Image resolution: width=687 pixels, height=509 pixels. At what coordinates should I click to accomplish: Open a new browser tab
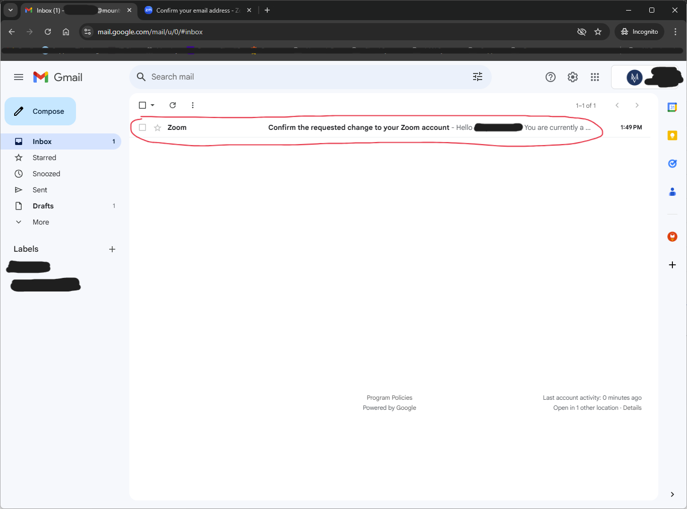click(267, 10)
